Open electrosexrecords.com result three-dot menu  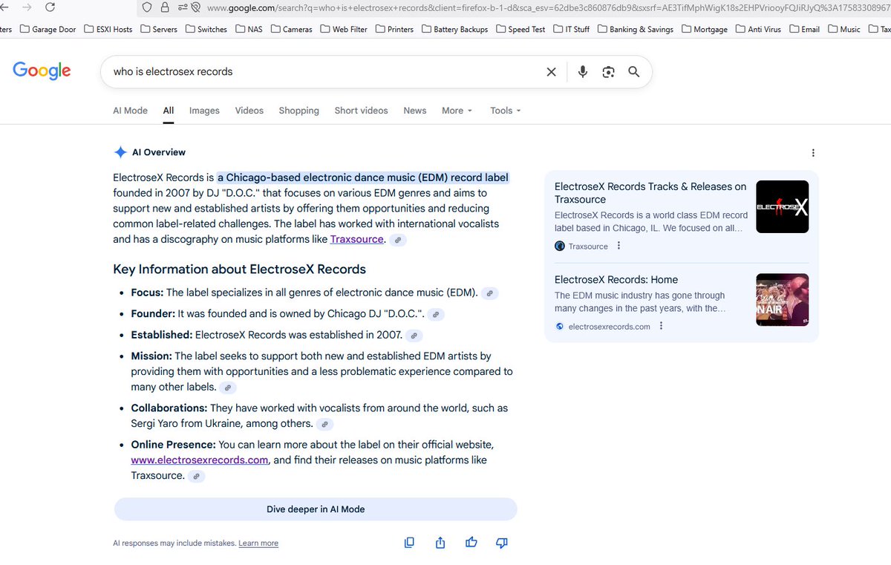point(662,326)
